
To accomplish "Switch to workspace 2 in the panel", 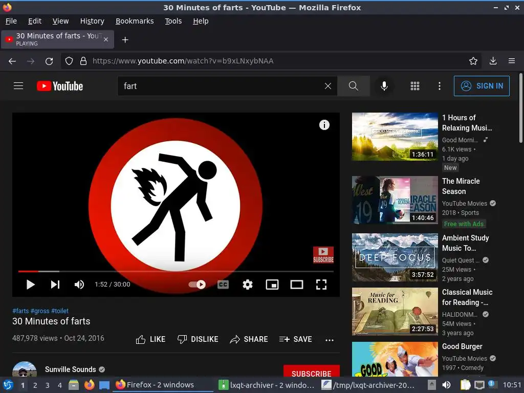I will coord(35,385).
